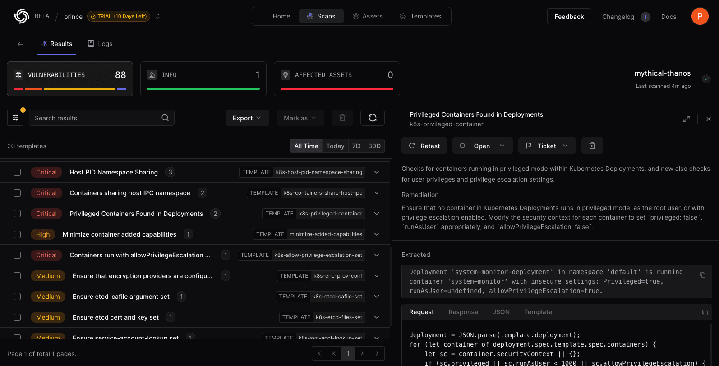
Task: Click the back arrow icon
Action: (20, 44)
